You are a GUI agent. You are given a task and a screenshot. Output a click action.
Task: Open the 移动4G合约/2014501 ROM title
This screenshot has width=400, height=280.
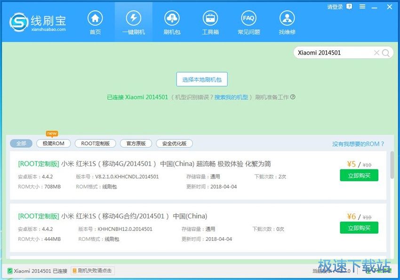point(112,216)
